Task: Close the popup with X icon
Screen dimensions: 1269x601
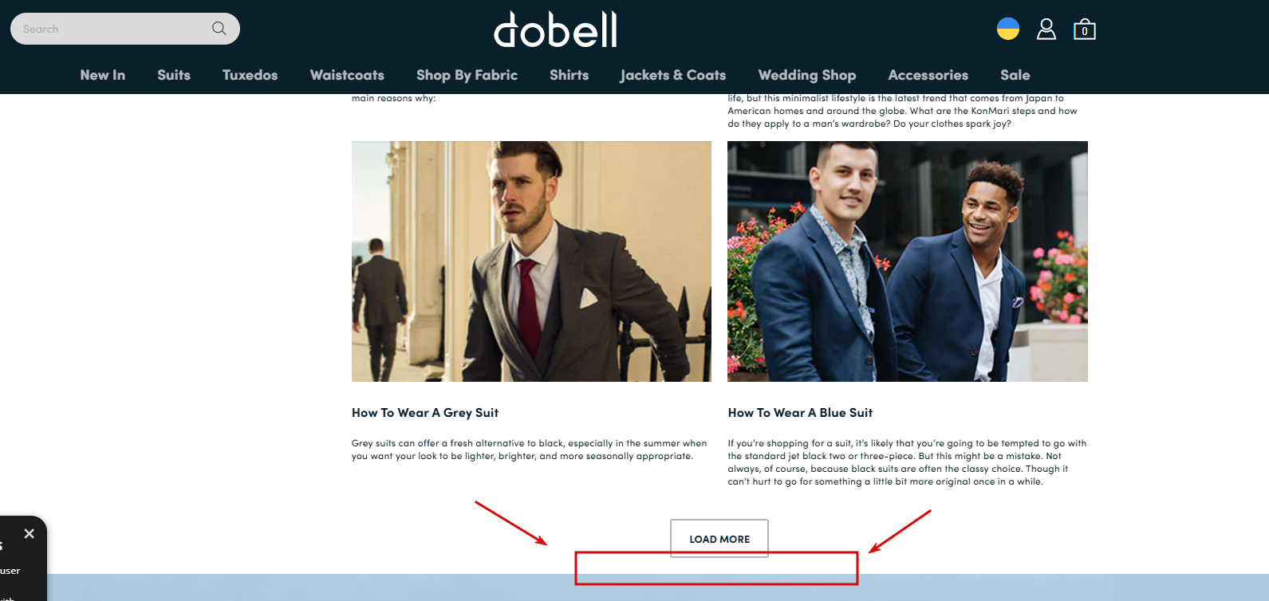Action: click(30, 533)
